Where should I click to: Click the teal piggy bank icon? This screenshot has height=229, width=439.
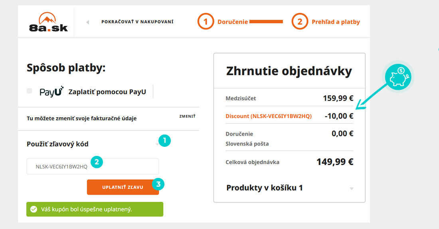pos(398,77)
